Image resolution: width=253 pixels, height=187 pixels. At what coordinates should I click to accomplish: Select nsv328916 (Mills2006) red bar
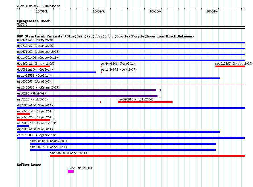(145, 102)
